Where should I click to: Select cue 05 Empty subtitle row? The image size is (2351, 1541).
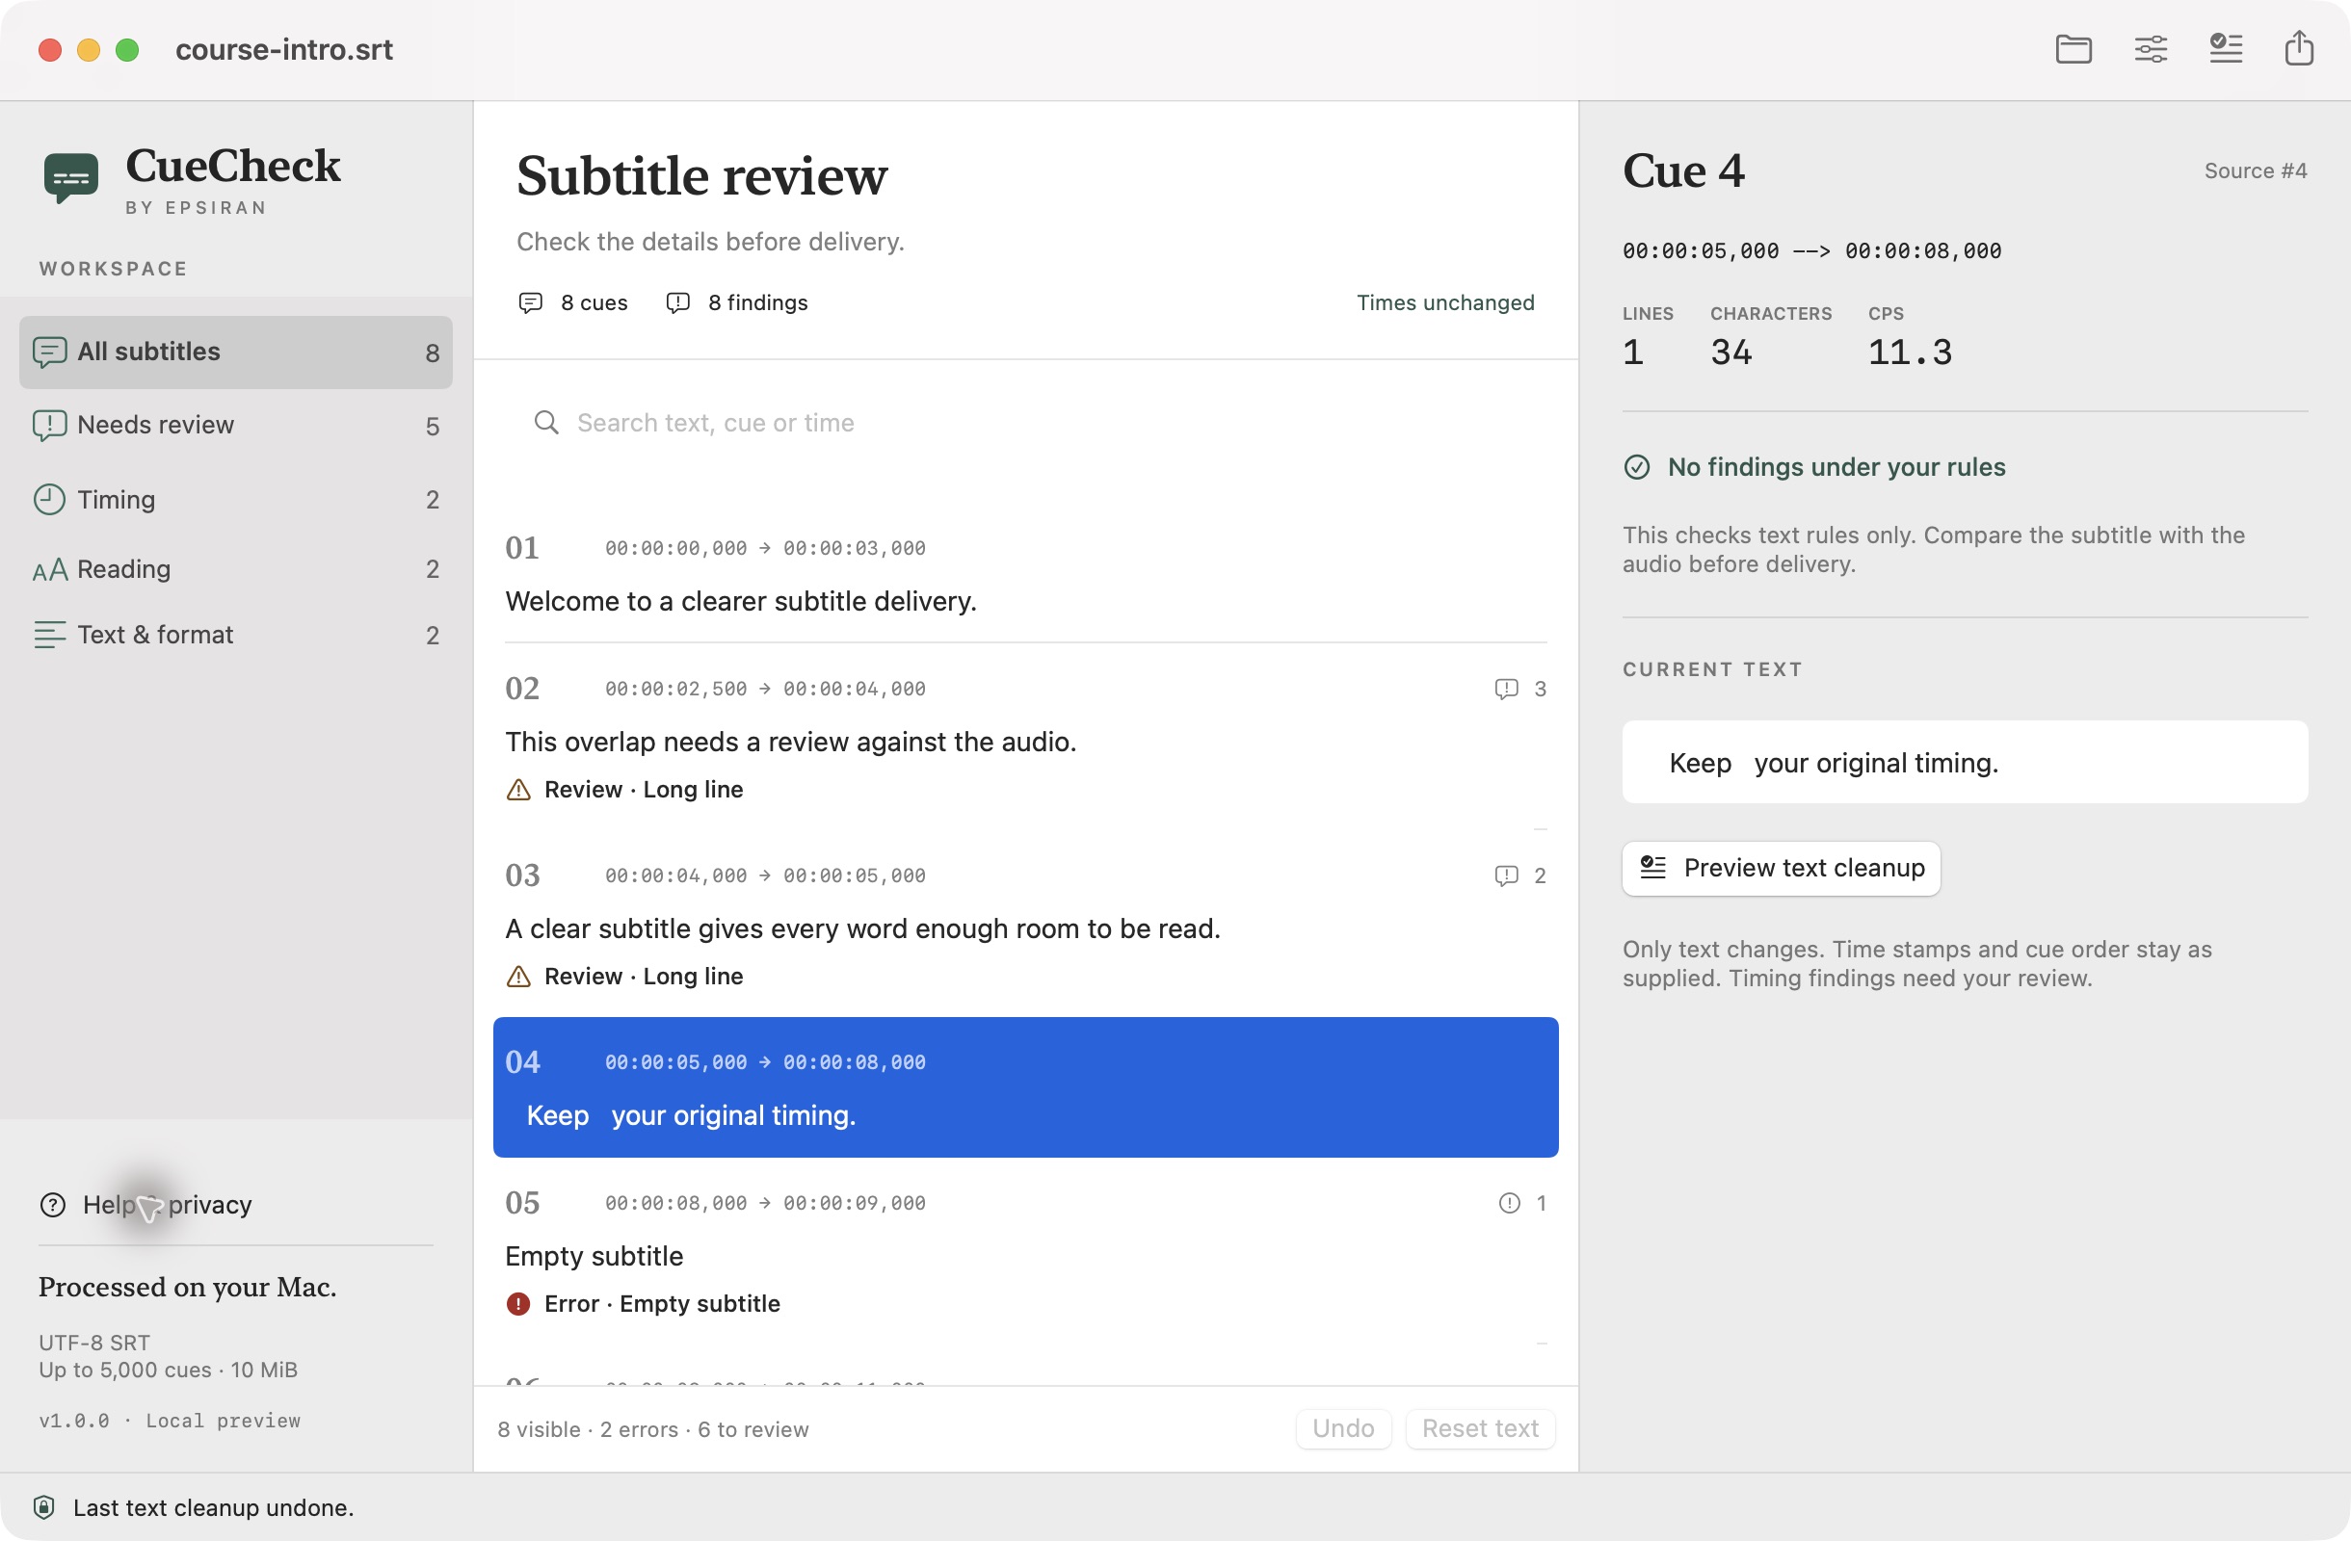[x=1025, y=1252]
